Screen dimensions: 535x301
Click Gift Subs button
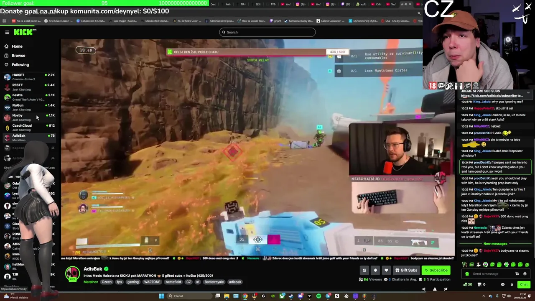point(406,270)
